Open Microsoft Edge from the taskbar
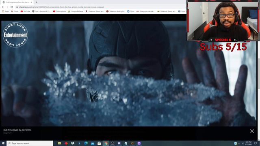The height and width of the screenshot is (146, 260). (86, 143)
